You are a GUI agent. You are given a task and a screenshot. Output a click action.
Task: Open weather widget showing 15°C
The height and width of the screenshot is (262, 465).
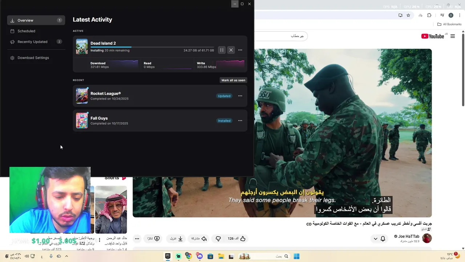pyautogui.click(x=450, y=256)
